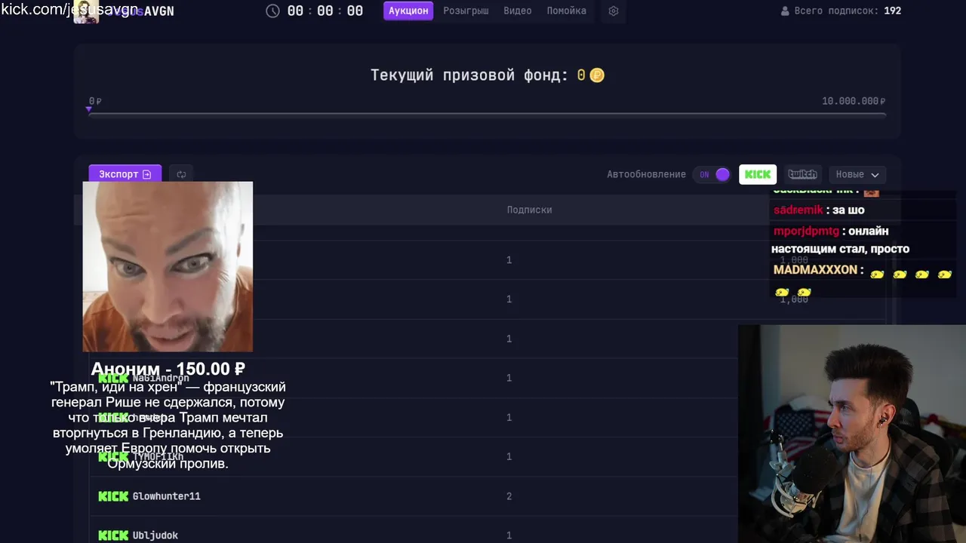Click the Glowhunter11 username row
This screenshot has width=966, height=543.
166,496
